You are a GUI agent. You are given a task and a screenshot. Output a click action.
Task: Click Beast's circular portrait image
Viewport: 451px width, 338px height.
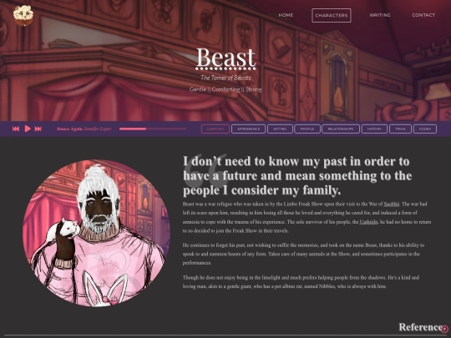(x=96, y=233)
